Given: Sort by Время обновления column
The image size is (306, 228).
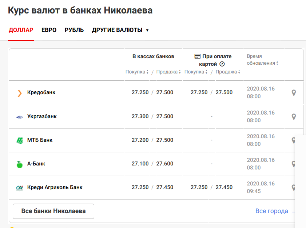Looking at the screenshot, I should [x=262, y=60].
